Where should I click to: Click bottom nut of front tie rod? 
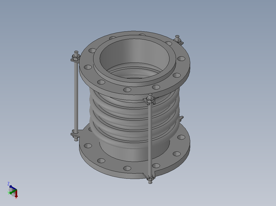click(x=150, y=179)
